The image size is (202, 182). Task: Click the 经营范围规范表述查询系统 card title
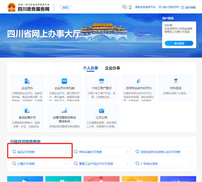[x=64, y=120]
